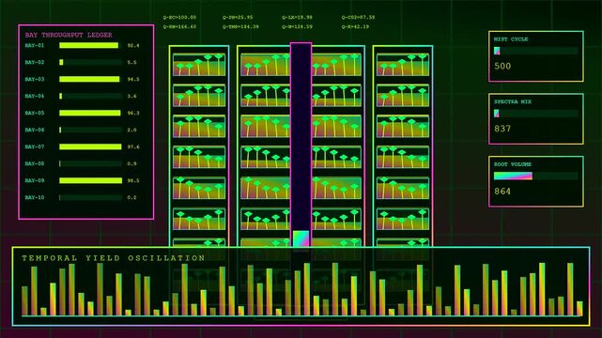Select the Q-CO2=87.58 readout

click(x=358, y=17)
